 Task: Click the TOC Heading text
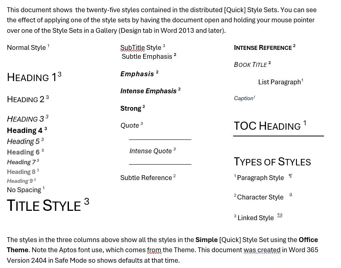(267, 126)
